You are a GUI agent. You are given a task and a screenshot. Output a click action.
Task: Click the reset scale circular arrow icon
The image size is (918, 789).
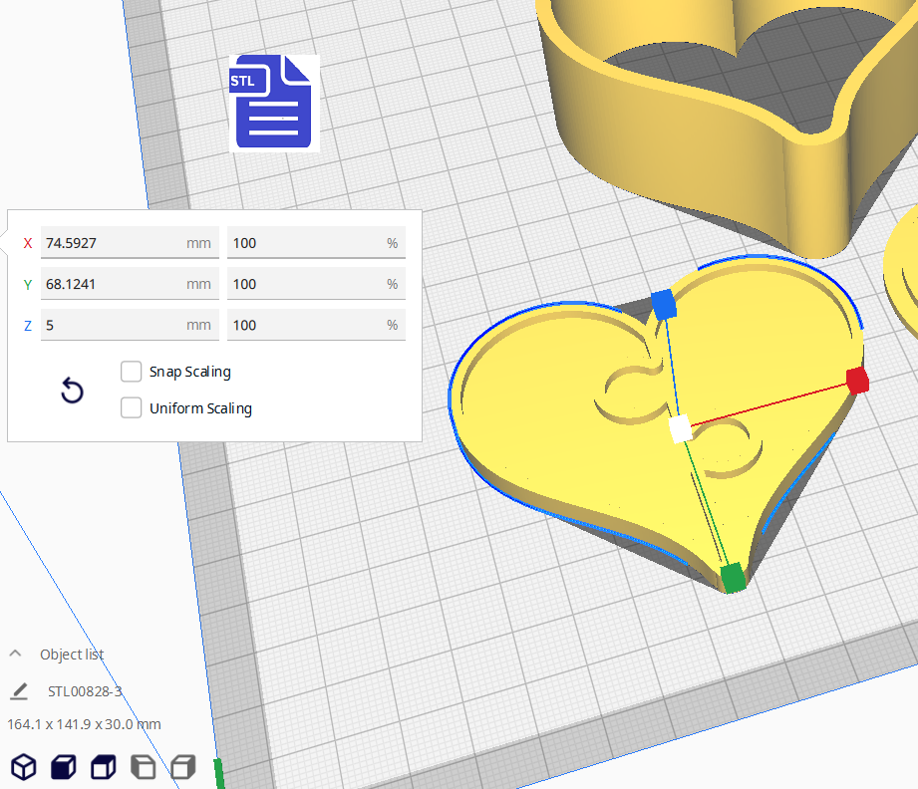click(72, 392)
